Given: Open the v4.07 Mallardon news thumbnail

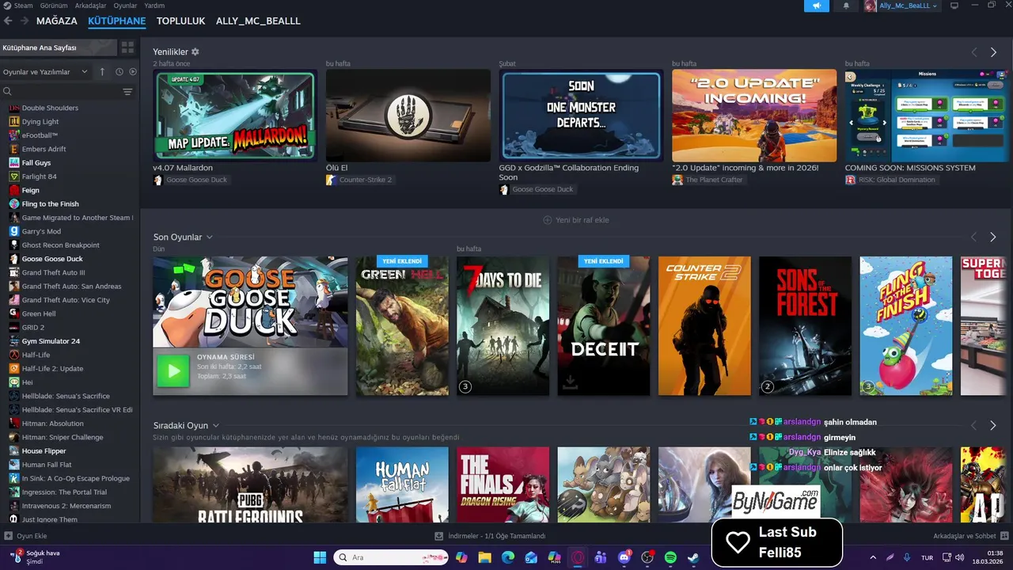Looking at the screenshot, I should pos(235,116).
